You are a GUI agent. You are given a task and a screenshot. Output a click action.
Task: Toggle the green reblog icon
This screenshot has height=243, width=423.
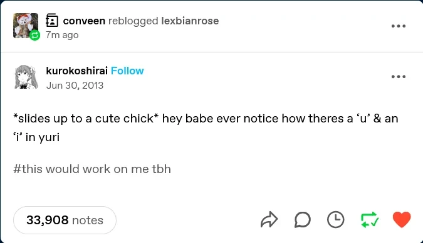(370, 220)
